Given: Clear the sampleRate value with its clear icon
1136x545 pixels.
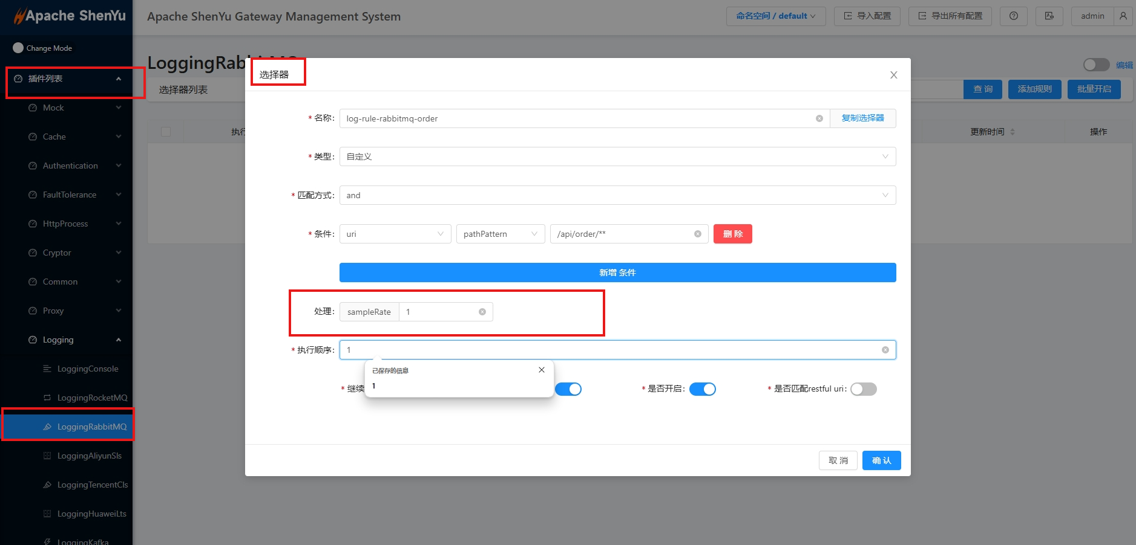Looking at the screenshot, I should (x=482, y=312).
